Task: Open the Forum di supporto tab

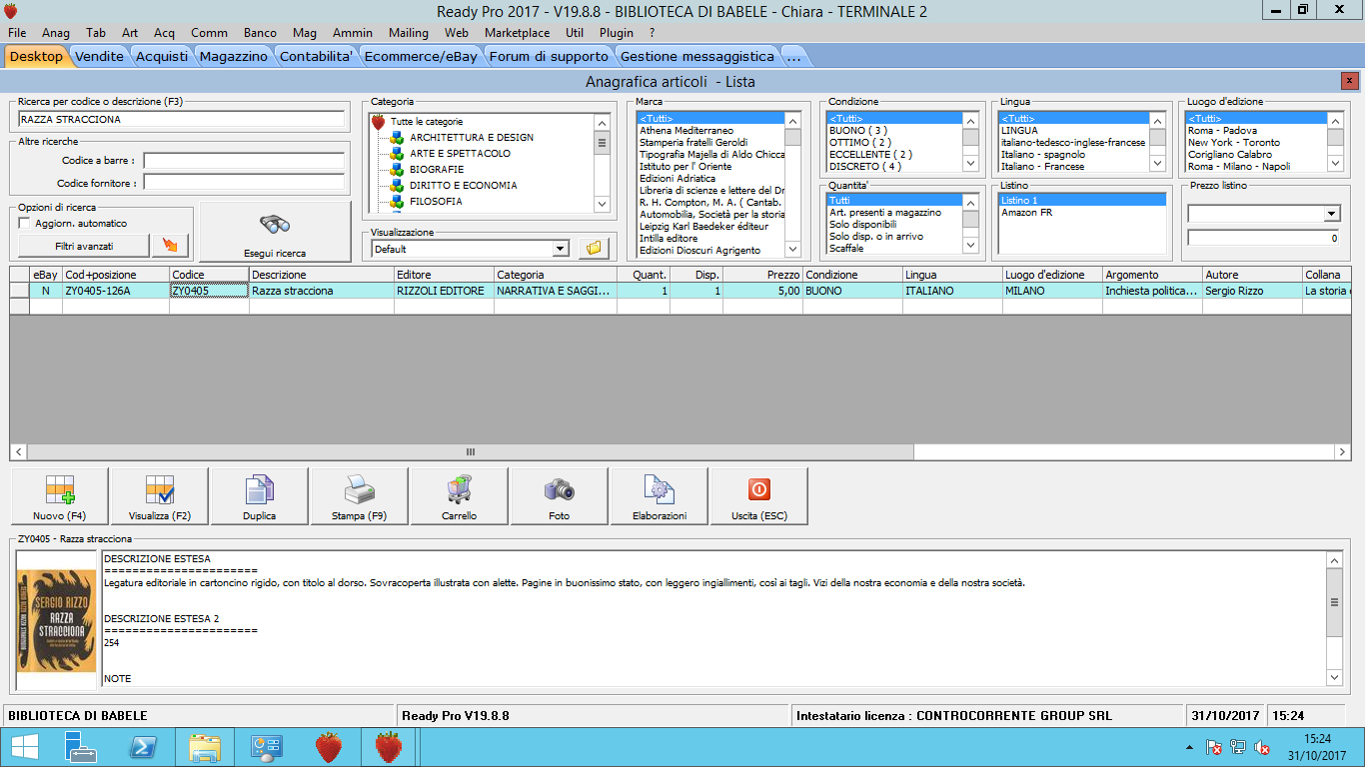Action: [549, 57]
